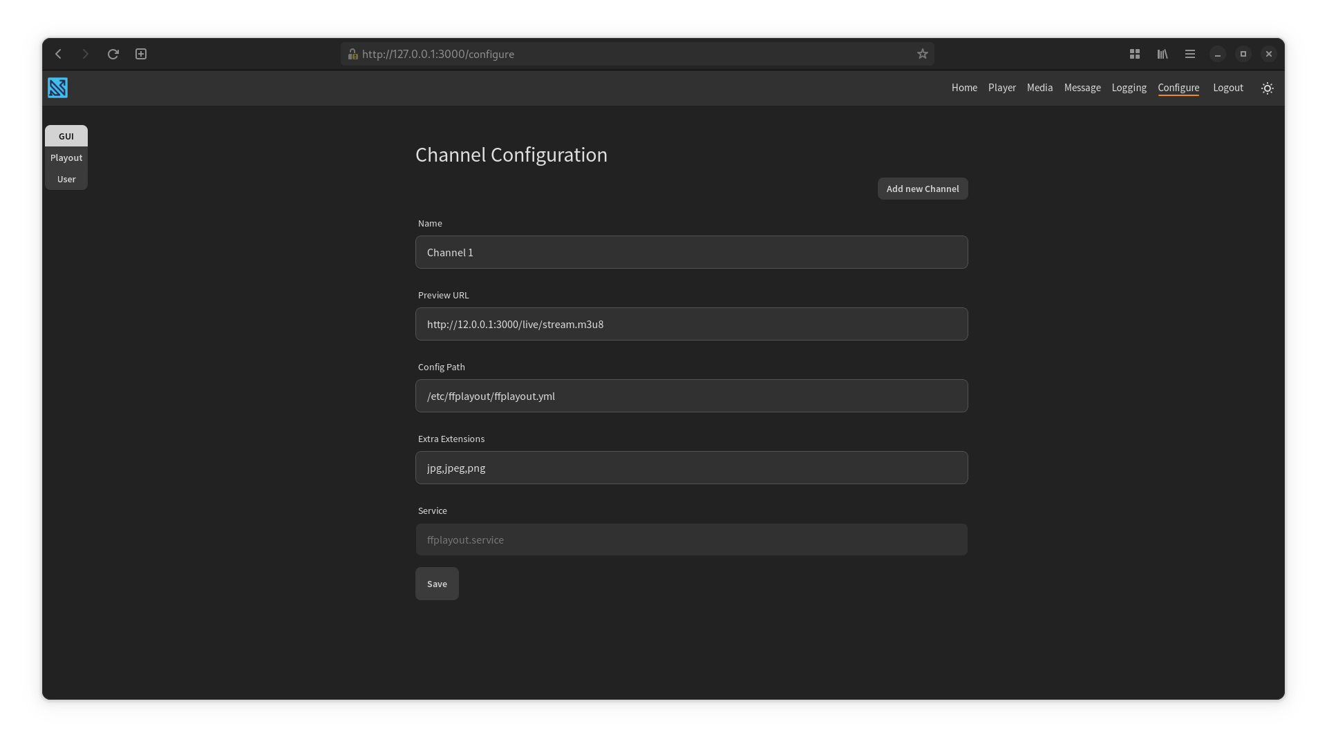Toggle light/dark theme sun icon

[1268, 88]
